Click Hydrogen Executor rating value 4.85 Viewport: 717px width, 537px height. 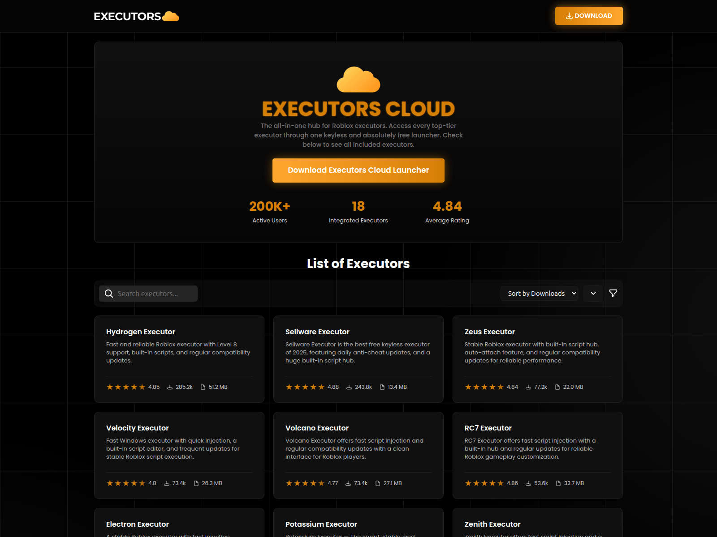[x=154, y=387]
